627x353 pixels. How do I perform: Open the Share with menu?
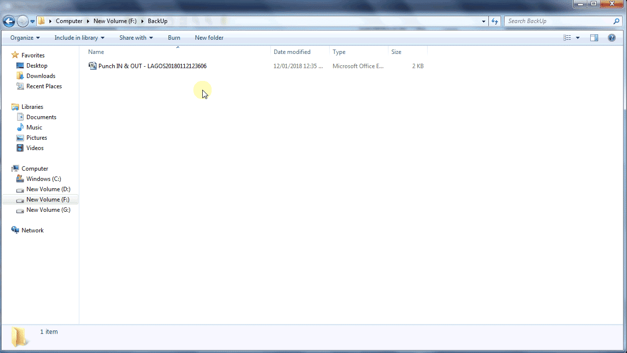tap(136, 38)
